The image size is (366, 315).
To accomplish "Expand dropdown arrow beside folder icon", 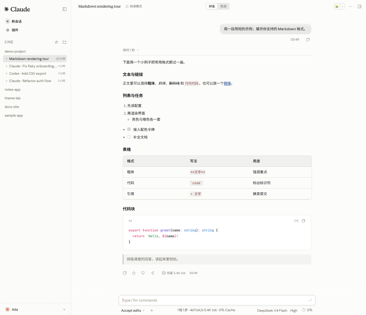I will [342, 6].
